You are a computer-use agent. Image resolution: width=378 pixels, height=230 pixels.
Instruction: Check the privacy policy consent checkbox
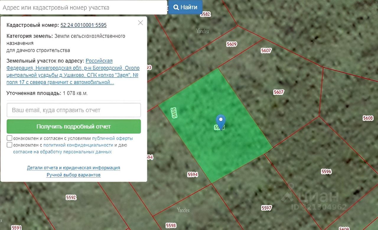[x=9, y=145]
